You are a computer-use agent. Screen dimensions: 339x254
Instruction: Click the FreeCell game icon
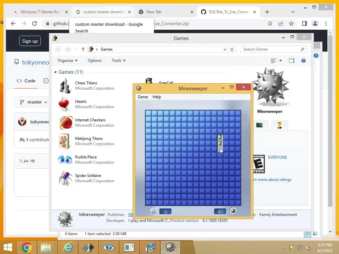coord(149,81)
